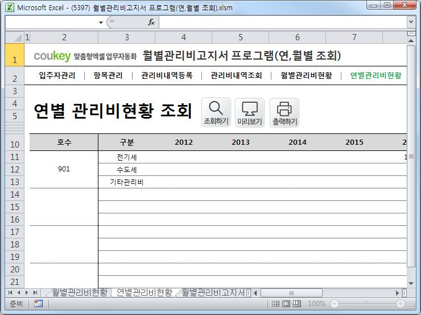Click the zoom slider track
The image size is (421, 315).
click(368, 304)
